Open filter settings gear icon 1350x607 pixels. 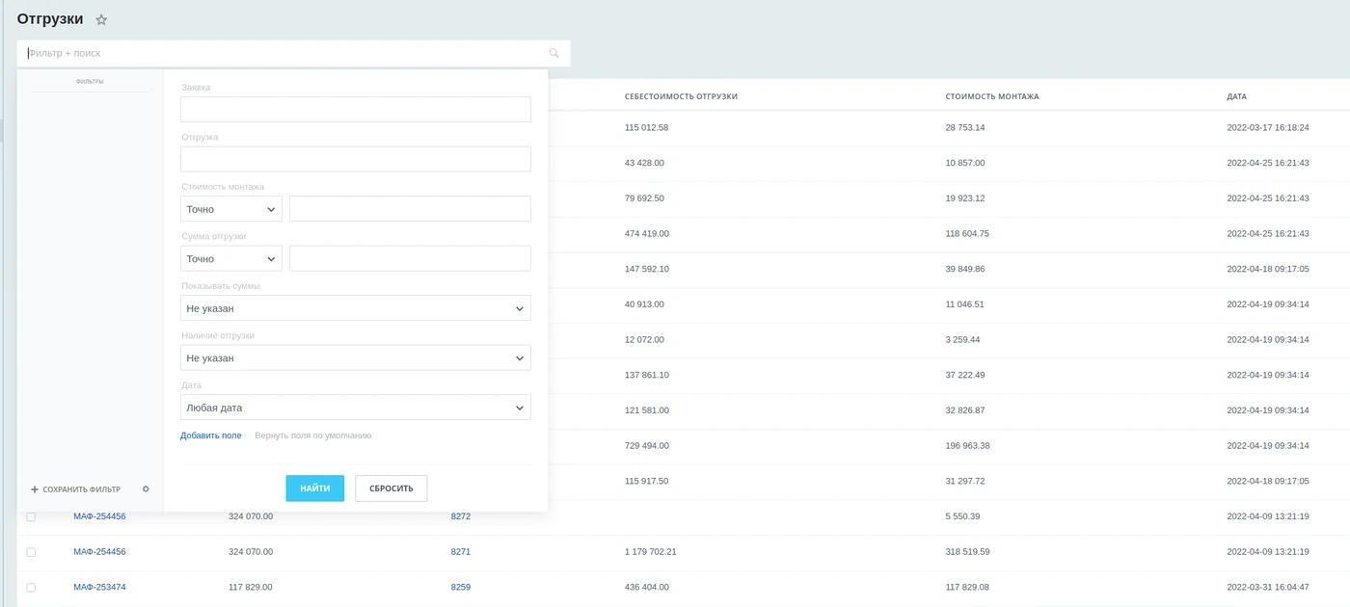coord(146,489)
